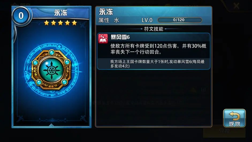Click the blue cost circle showing 0
Screen dimensions: 252x142
pos(21,16)
